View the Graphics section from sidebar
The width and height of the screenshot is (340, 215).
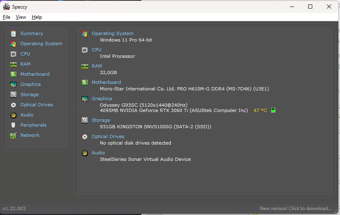point(30,84)
